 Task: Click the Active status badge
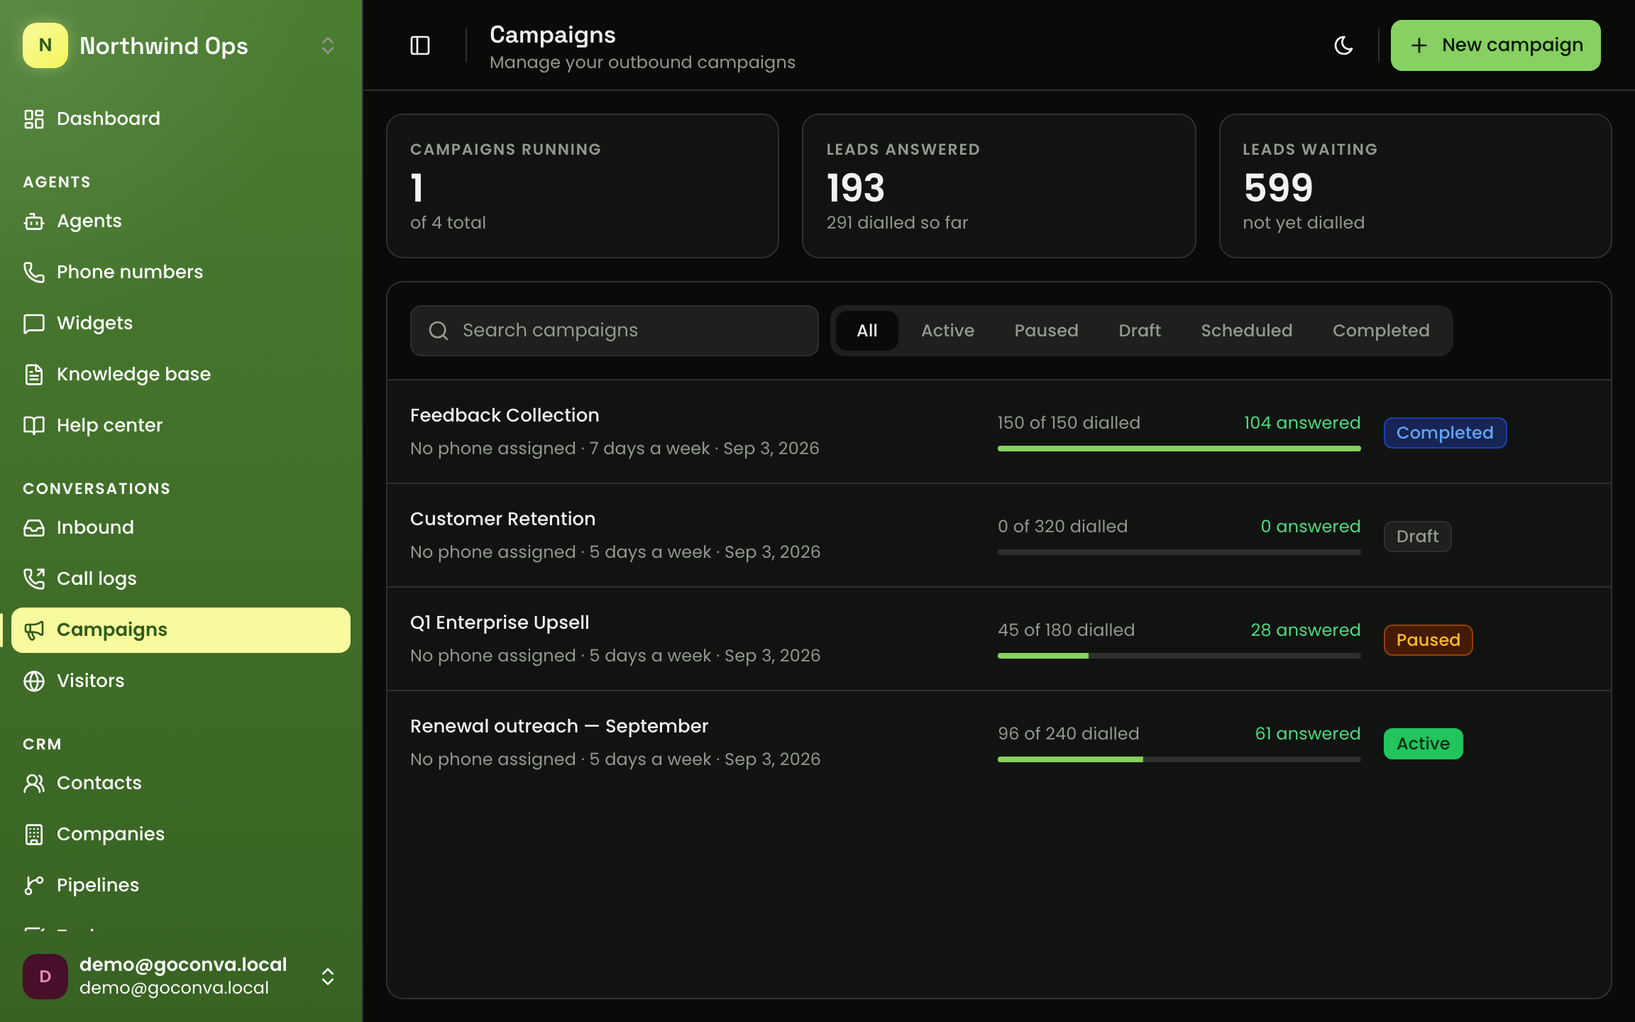pyautogui.click(x=1423, y=744)
